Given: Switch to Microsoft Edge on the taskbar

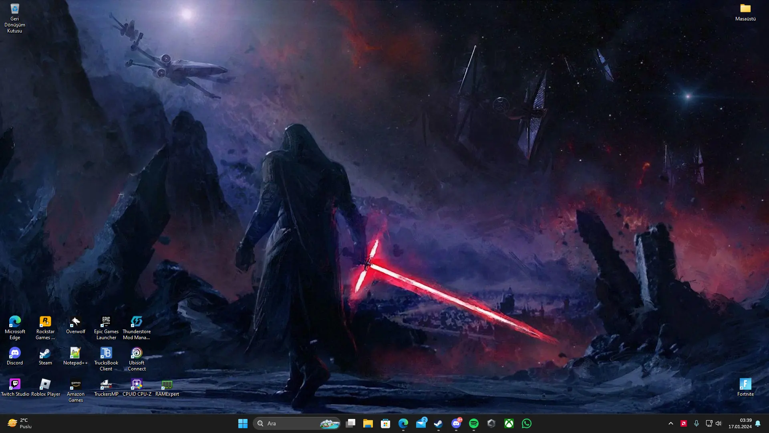Looking at the screenshot, I should coord(403,423).
